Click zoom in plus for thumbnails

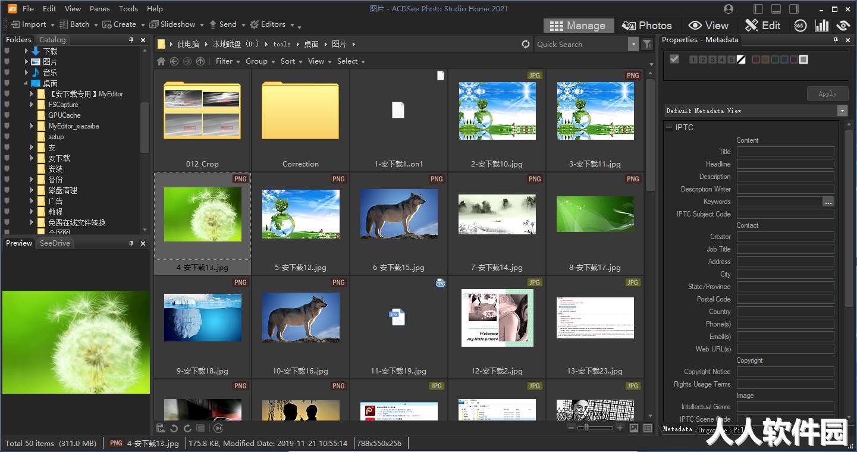[x=620, y=428]
